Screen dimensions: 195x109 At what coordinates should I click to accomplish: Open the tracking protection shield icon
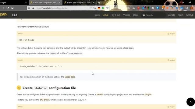tap(29, 8)
